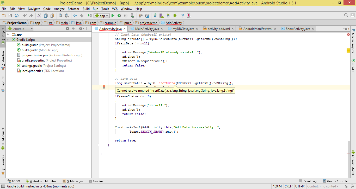Collapse method fold marker in gutter
Screen dimensions: 356x189
tap(99, 145)
